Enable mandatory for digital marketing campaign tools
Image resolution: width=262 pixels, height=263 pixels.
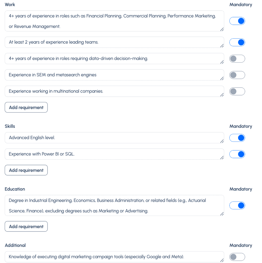pos(237,257)
